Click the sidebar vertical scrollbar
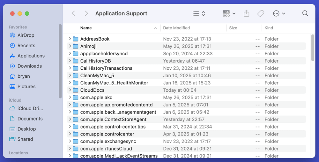319x162 pixels. coord(60,61)
